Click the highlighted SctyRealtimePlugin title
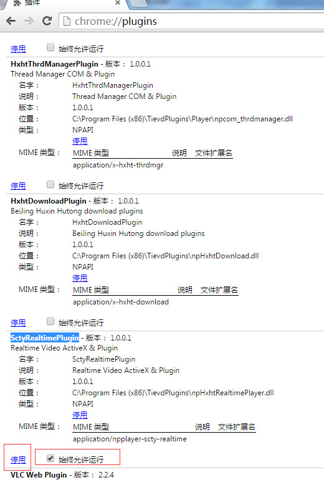 (x=45, y=337)
